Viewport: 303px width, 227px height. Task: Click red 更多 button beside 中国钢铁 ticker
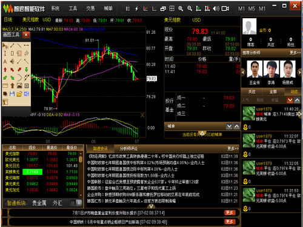(x=229, y=222)
